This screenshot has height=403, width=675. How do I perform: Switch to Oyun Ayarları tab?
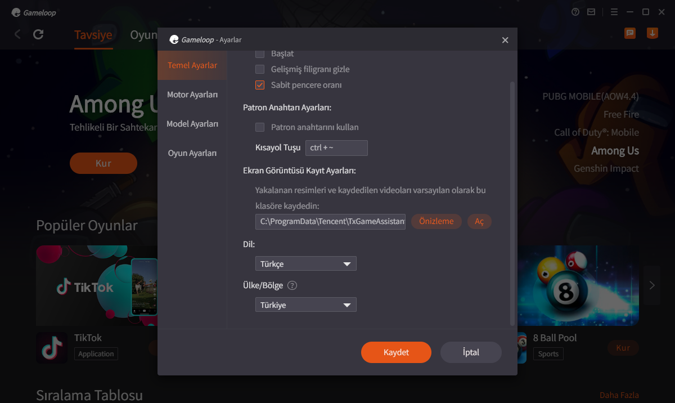coord(192,153)
